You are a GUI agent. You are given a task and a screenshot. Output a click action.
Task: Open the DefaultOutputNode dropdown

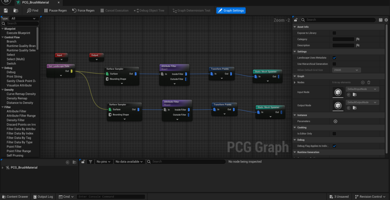click(362, 102)
